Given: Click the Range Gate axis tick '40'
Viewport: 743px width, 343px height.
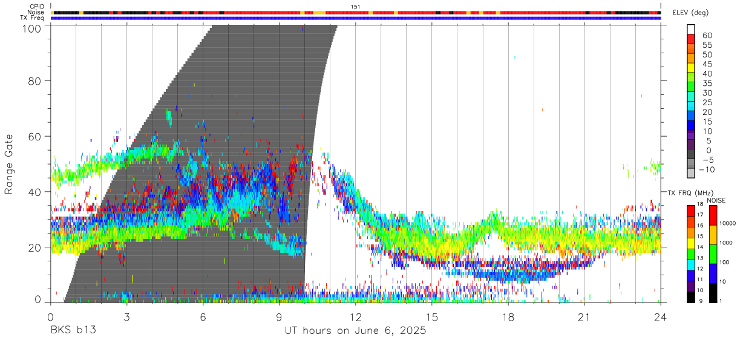Looking at the screenshot, I should (35, 192).
